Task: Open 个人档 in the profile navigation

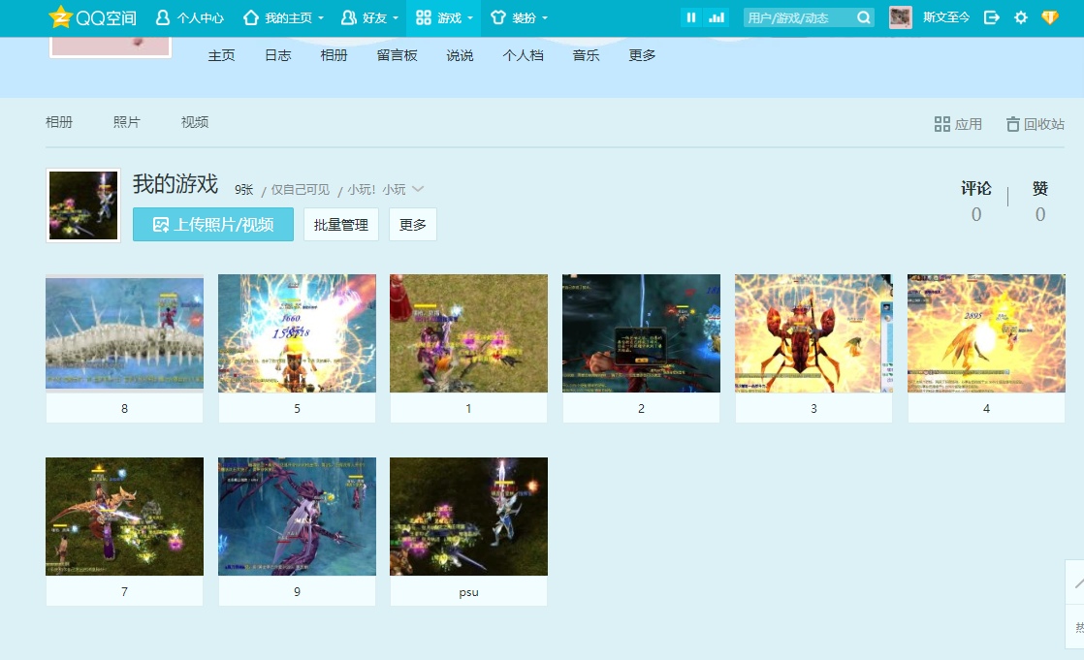Action: pyautogui.click(x=523, y=55)
